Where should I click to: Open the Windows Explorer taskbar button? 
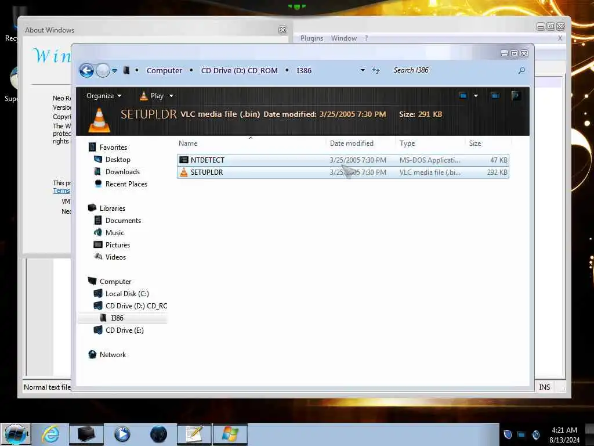coord(86,434)
